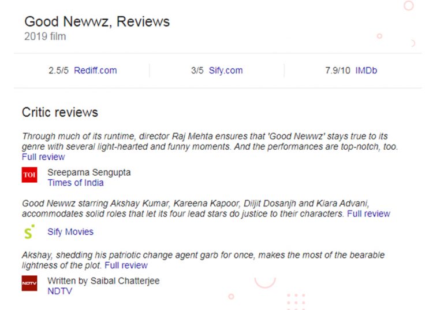Viewport: 433px width, 310px height.
Task: Click the 'Critic reviews' heading
Action: (60, 112)
